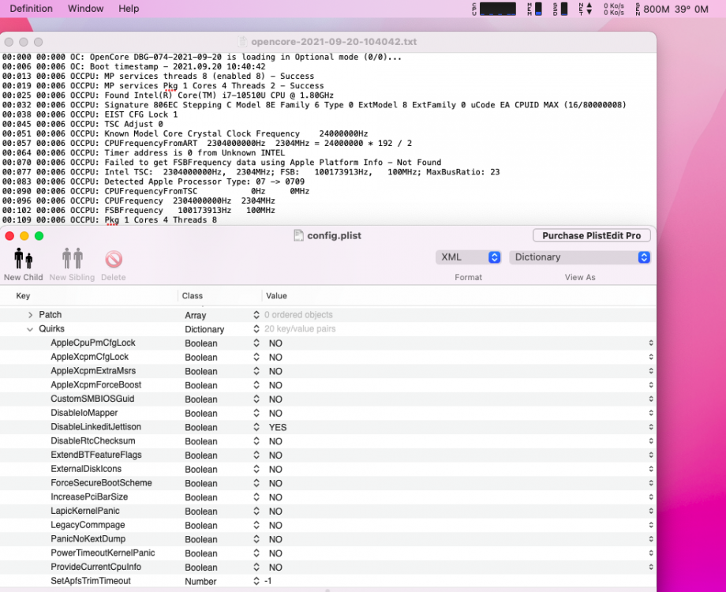Select the ExternalDiskIcons key
The width and height of the screenshot is (726, 592).
[x=86, y=469]
